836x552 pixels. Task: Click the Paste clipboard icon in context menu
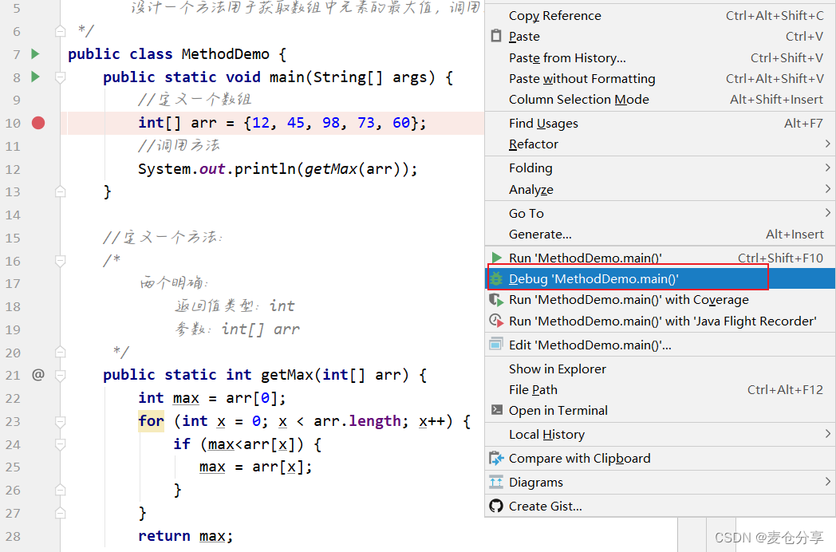(x=496, y=36)
